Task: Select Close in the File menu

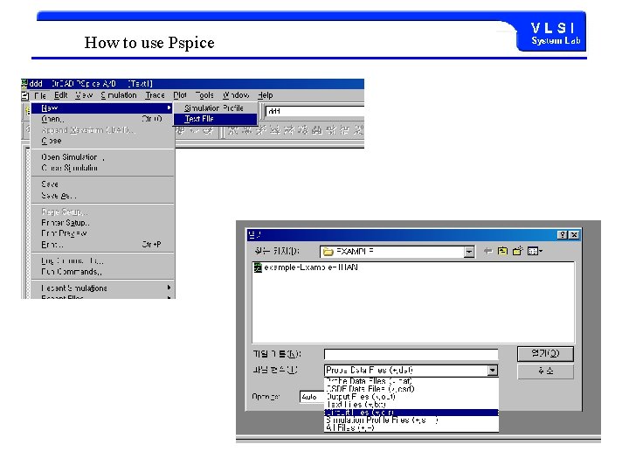Action: pyautogui.click(x=102, y=141)
